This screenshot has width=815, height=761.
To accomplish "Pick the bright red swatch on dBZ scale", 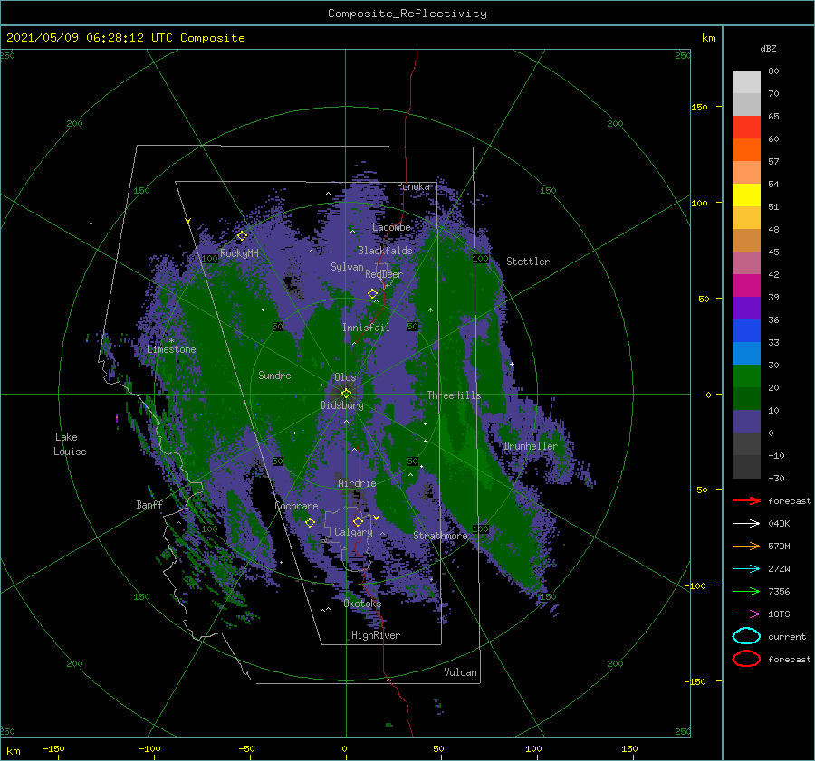I will 746,128.
